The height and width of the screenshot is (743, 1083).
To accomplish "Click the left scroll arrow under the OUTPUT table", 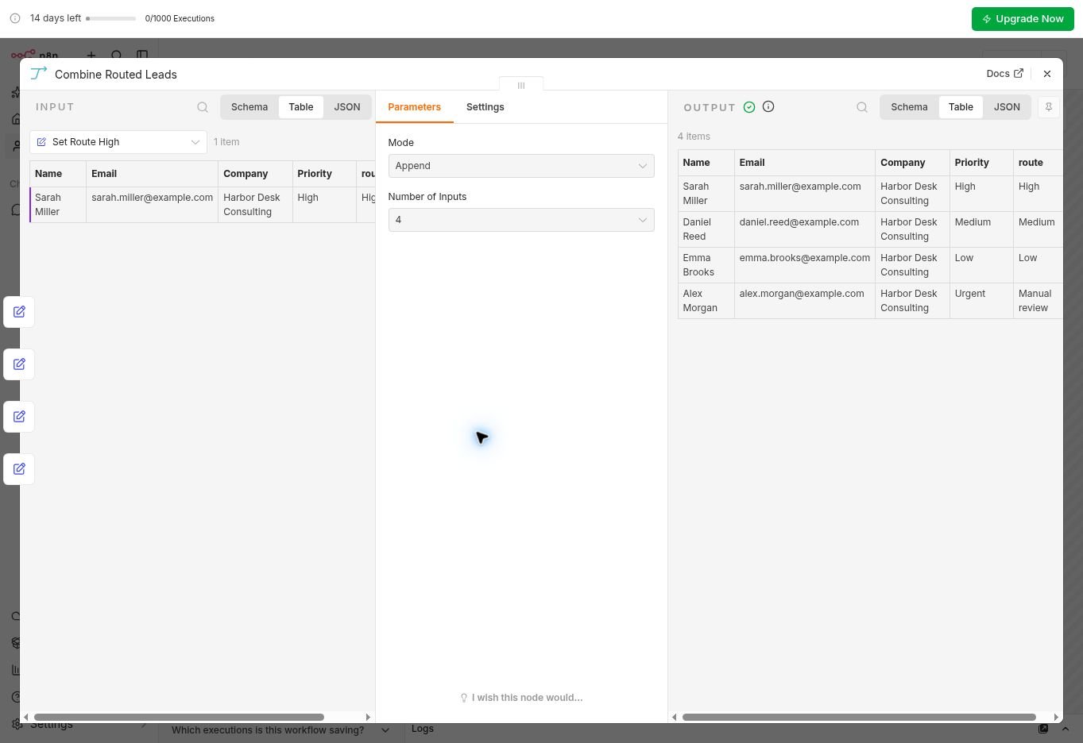I will (x=675, y=717).
